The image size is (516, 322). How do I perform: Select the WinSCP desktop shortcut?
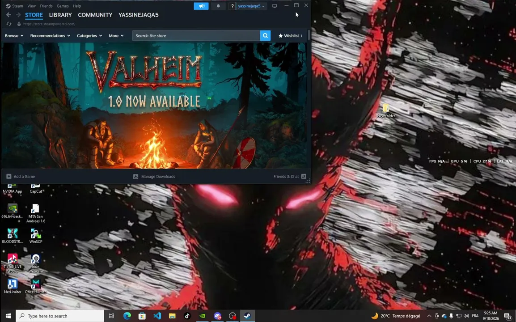(x=35, y=236)
